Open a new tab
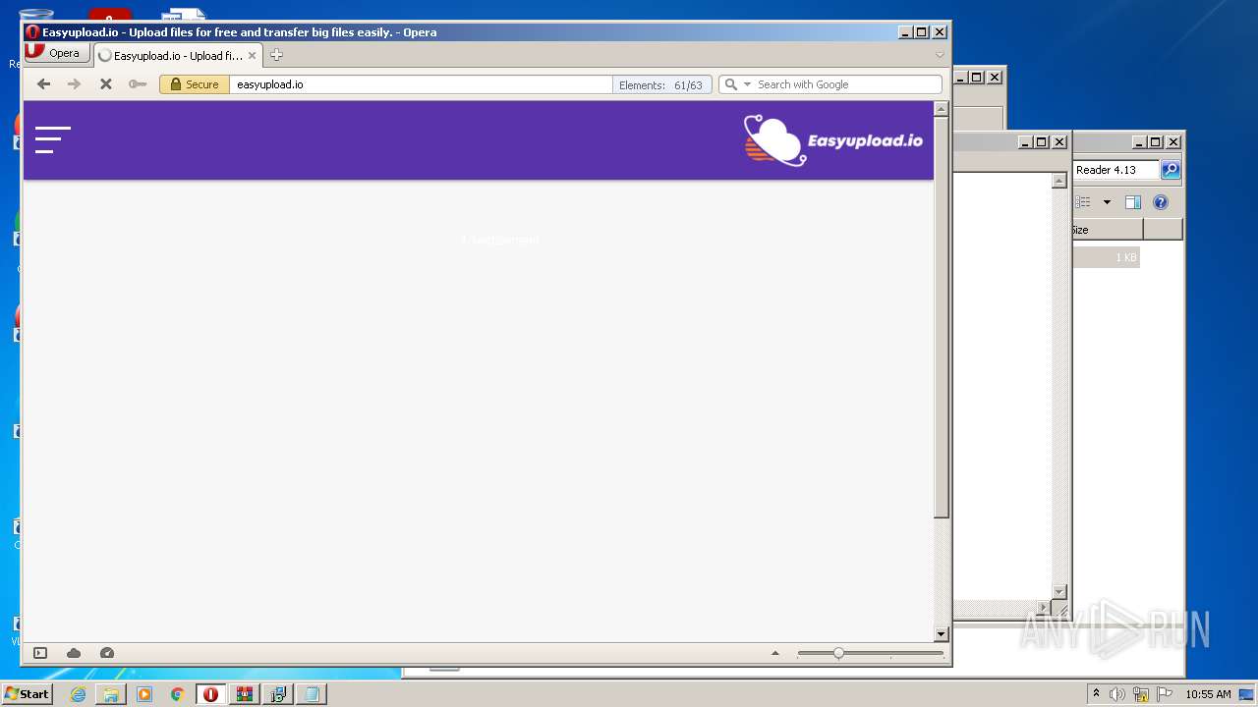Screen dimensions: 1258x707 pyautogui.click(x=276, y=55)
